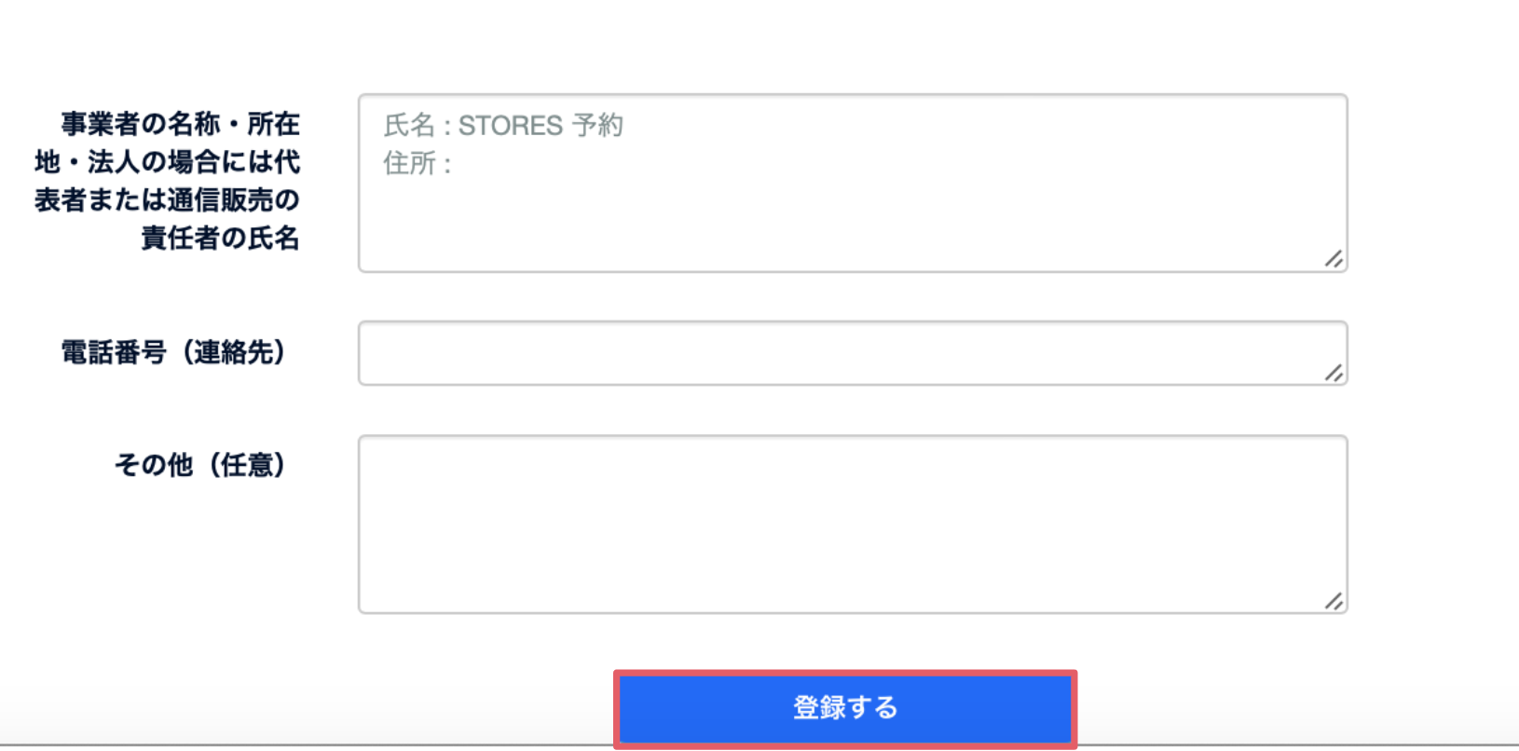Click the 氏名 text in the first textarea

pyautogui.click(x=408, y=126)
